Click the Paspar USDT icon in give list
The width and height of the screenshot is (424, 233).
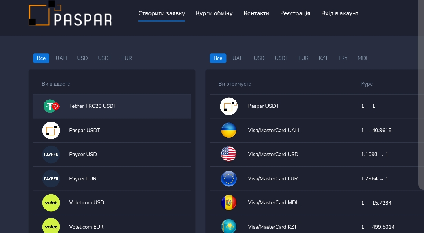click(x=51, y=130)
